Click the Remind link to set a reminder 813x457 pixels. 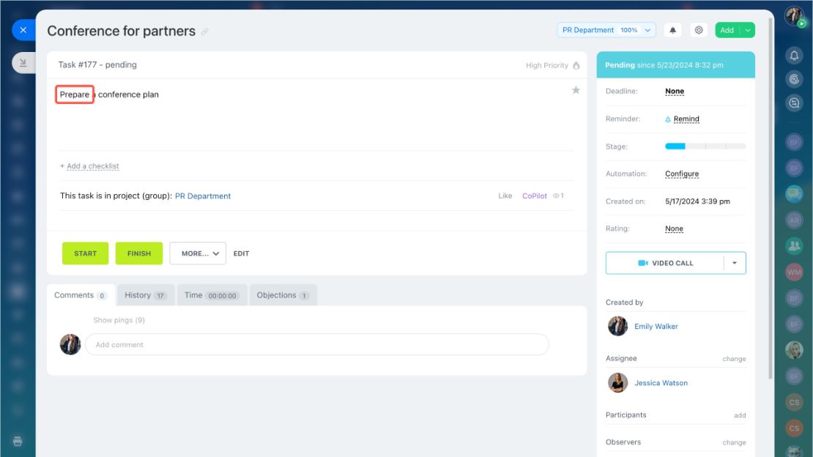point(686,119)
